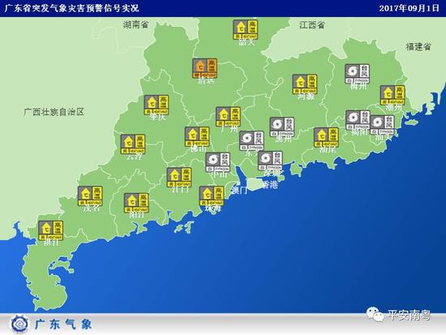446x335 pixels.
Task: Click the 广东气象 text in the footer
Action: click(63, 324)
